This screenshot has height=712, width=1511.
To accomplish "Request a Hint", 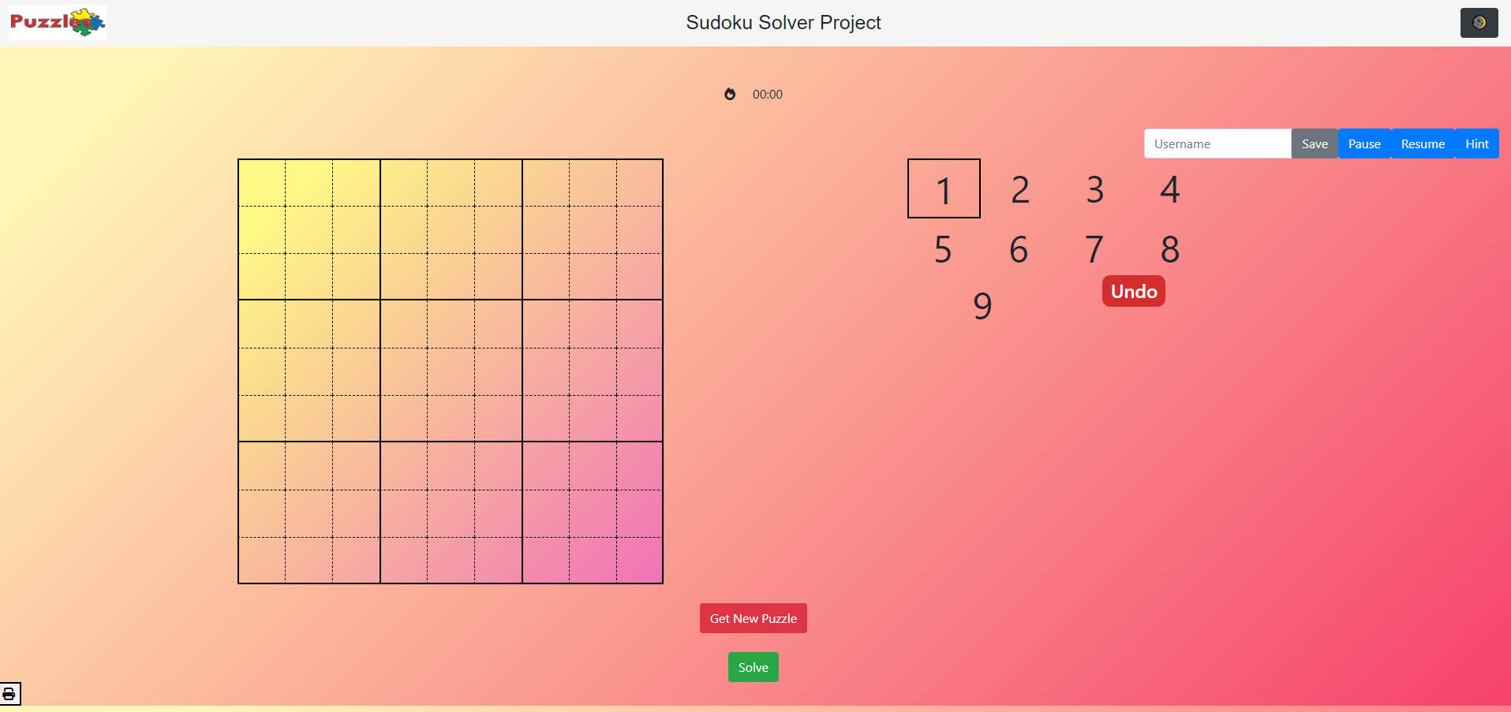I will tap(1475, 144).
